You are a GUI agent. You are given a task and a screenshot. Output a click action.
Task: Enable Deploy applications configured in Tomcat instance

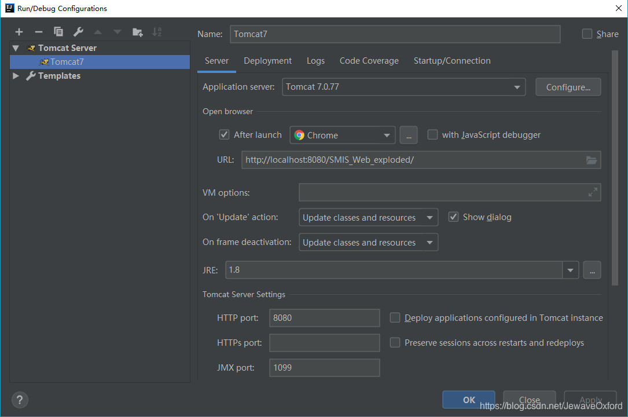[395, 317]
